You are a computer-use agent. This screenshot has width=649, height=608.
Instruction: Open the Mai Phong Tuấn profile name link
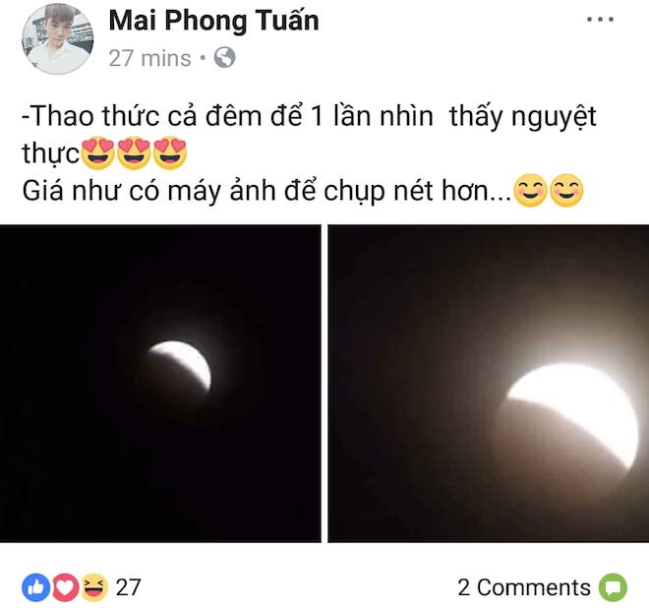[213, 21]
